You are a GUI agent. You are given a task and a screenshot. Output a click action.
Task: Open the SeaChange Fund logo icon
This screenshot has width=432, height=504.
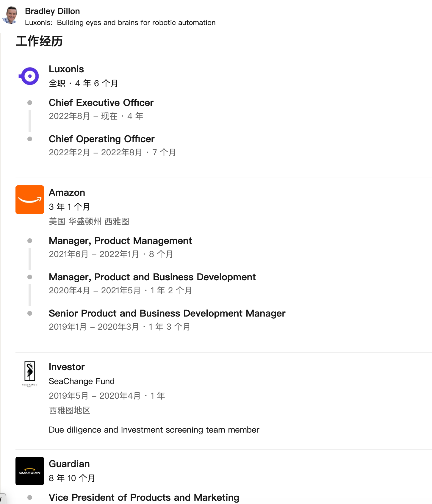(30, 374)
